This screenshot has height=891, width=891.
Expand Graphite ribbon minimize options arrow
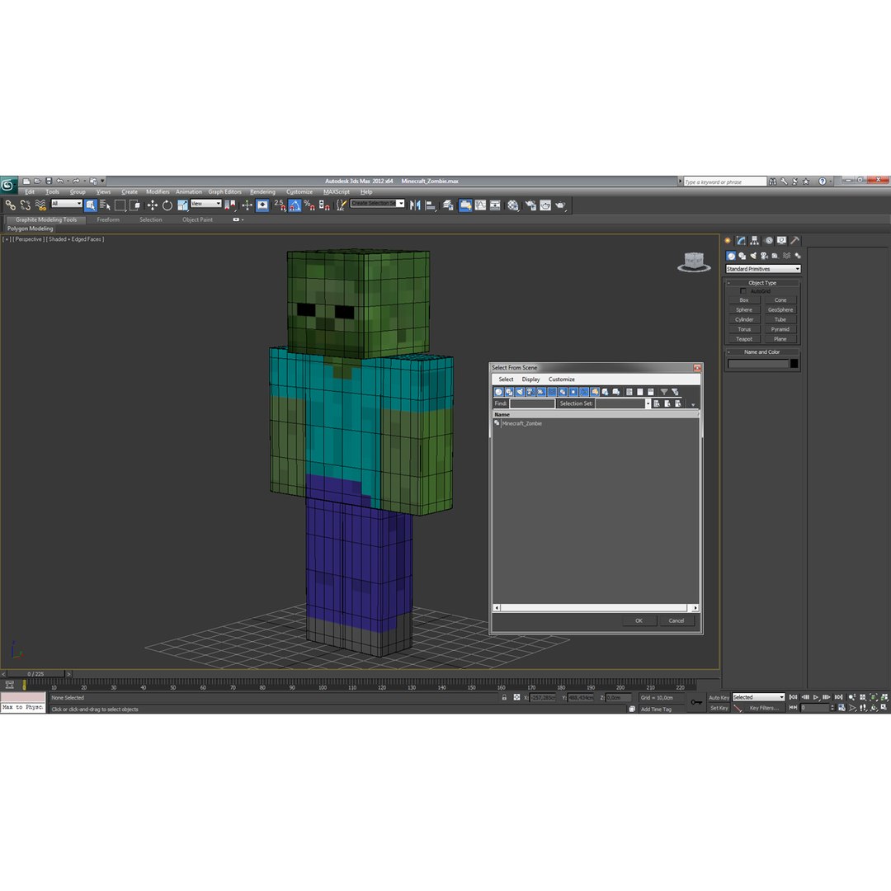(x=243, y=219)
